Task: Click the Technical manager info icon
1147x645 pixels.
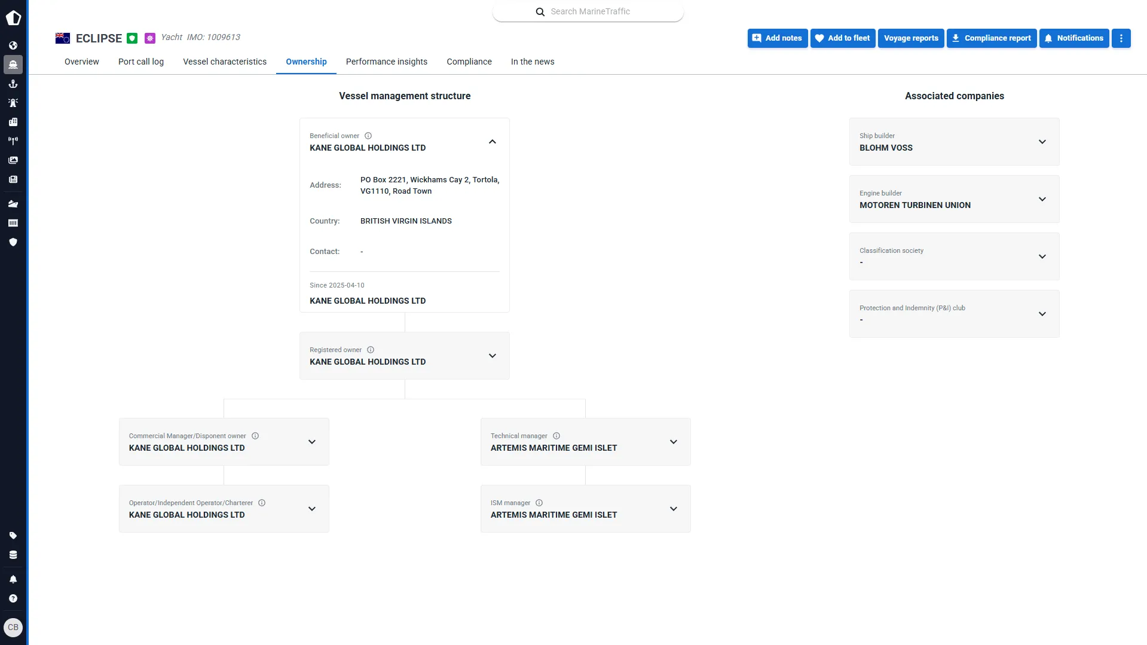Action: [556, 436]
